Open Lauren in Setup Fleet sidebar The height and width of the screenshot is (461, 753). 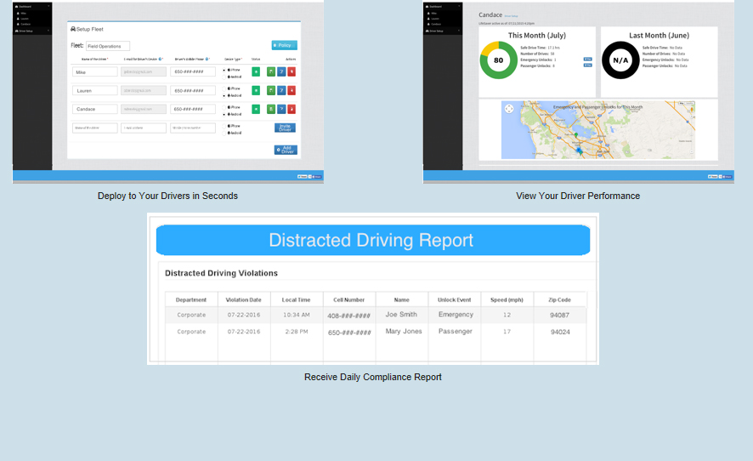(24, 19)
